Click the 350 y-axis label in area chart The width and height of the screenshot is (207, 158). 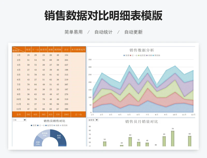point(90,60)
